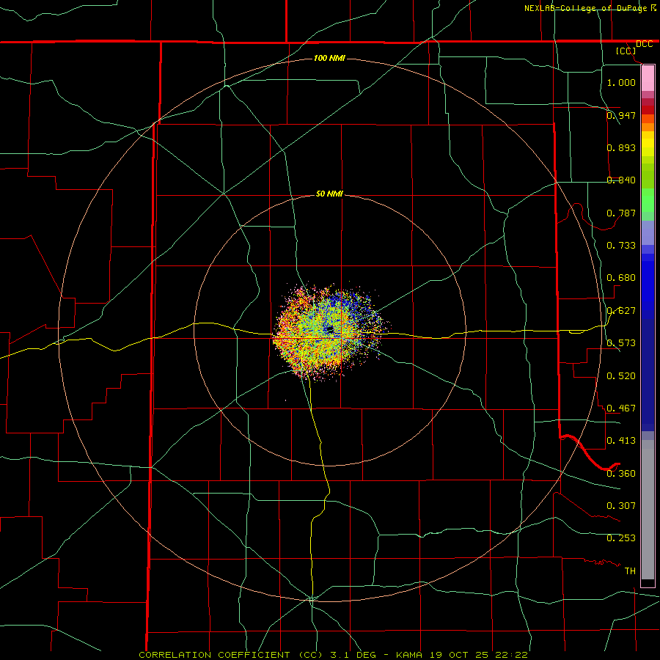
Task: Select the 0.787 legend value
Action: coord(621,213)
